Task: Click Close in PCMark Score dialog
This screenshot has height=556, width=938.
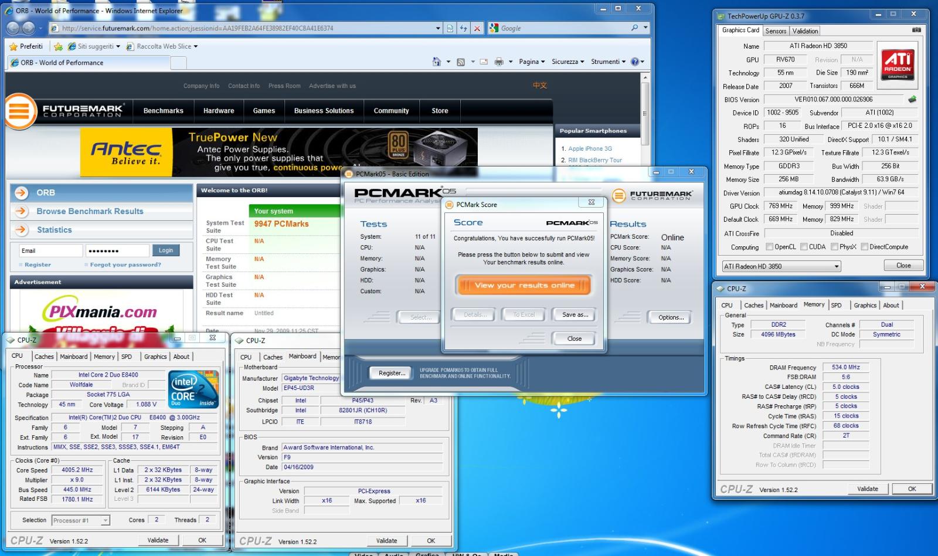Action: [x=574, y=338]
